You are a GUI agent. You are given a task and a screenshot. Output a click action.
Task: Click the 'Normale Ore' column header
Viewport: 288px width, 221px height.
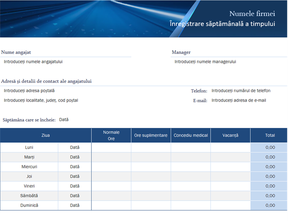(x=111, y=136)
